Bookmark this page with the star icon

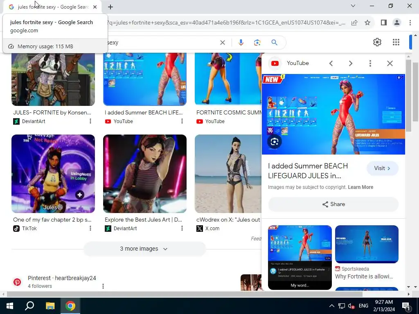(367, 23)
